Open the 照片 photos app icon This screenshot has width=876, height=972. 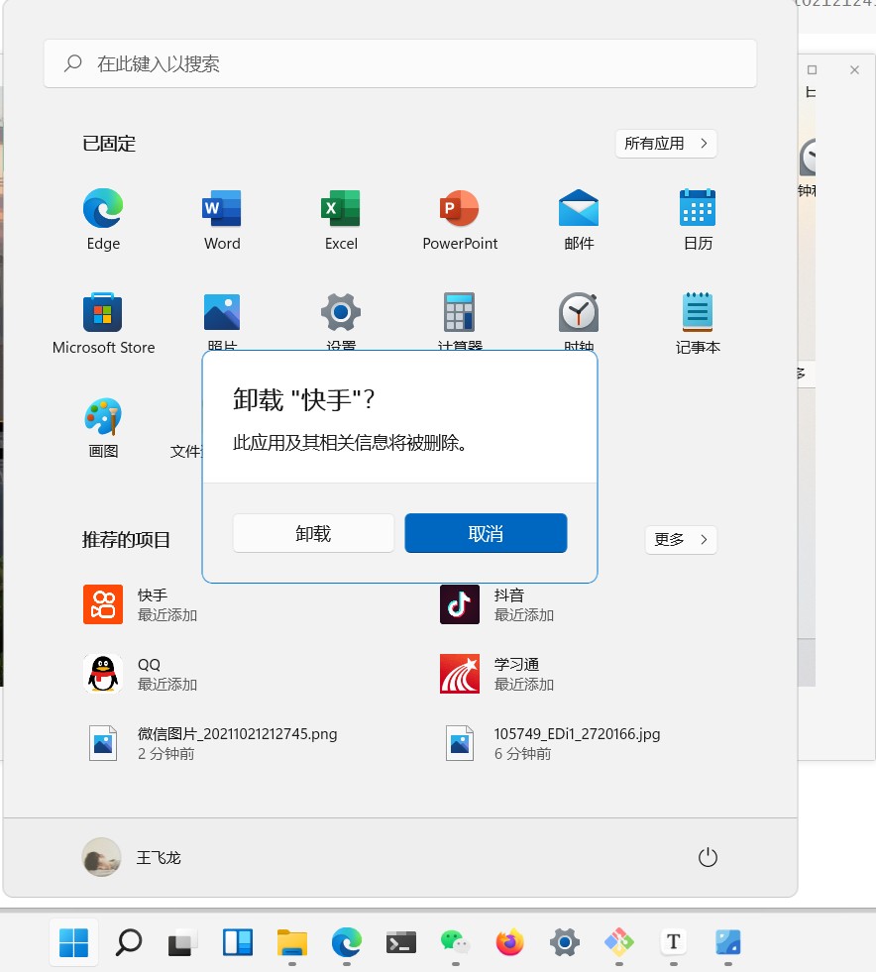click(x=222, y=312)
